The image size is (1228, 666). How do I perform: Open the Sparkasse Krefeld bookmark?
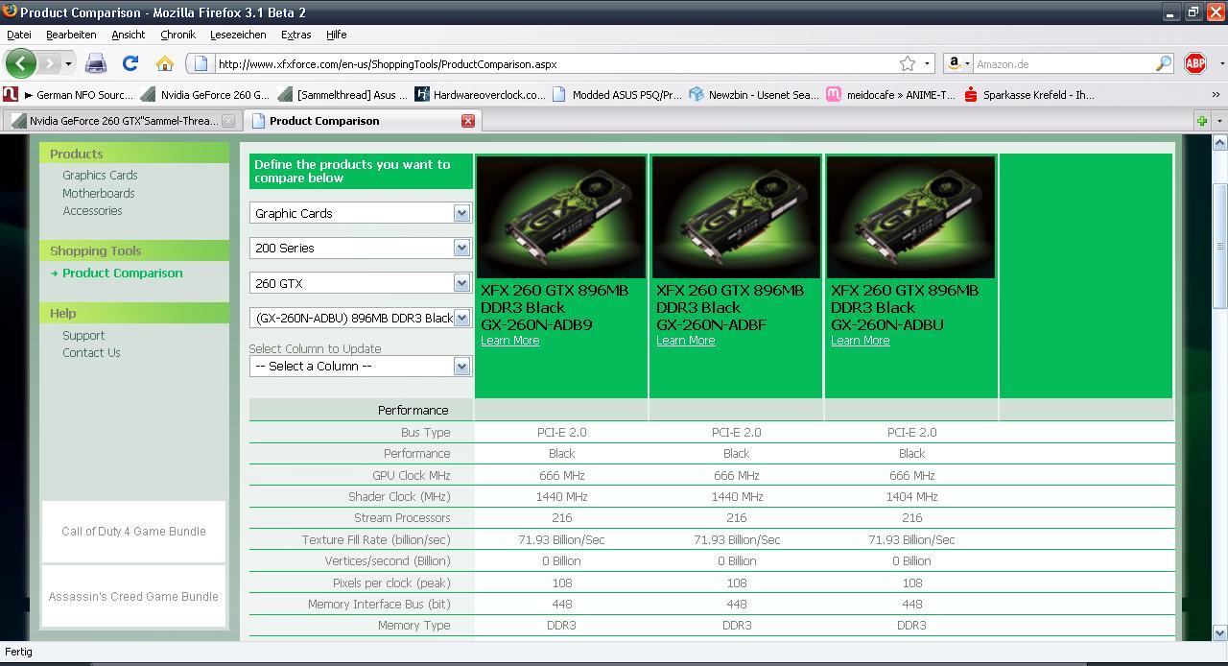1028,94
